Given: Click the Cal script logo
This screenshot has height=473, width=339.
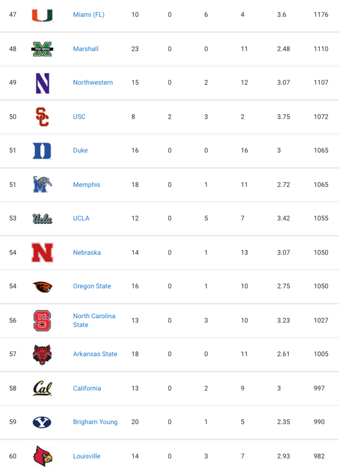Looking at the screenshot, I should [43, 389].
